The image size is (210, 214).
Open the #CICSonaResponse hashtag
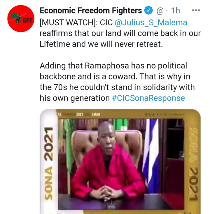coord(148,98)
